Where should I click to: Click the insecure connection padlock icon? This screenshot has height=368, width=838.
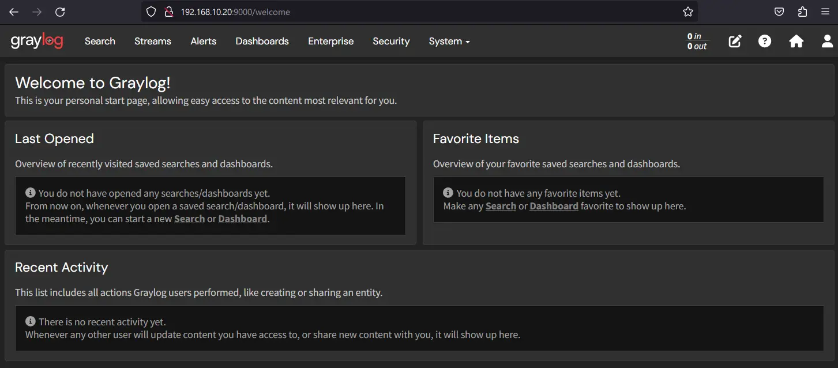[168, 12]
